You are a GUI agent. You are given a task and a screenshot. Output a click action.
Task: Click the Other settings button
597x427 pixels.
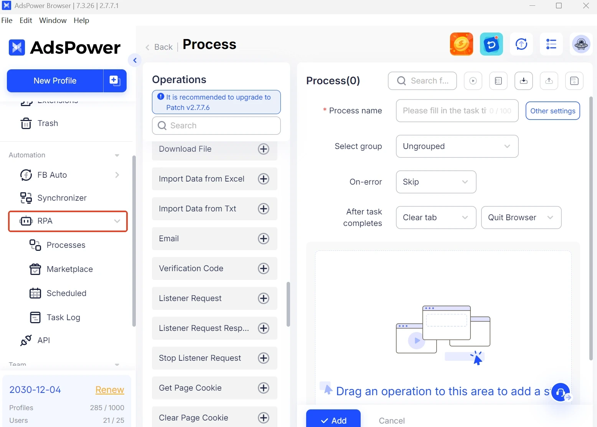coord(552,111)
